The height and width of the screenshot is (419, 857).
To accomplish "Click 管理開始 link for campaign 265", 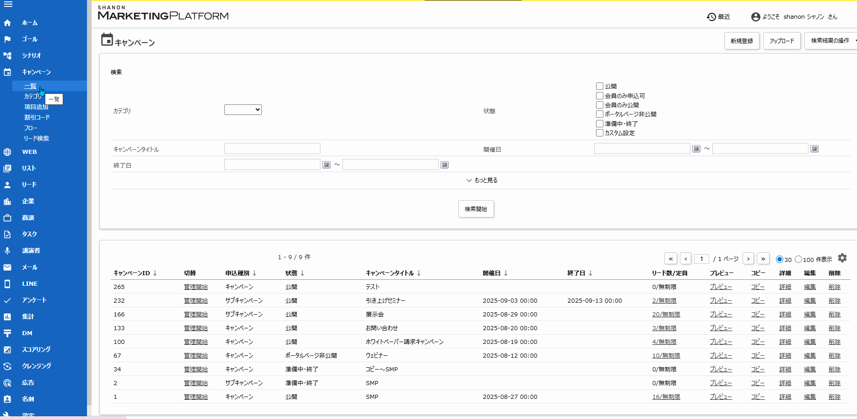I will point(196,287).
